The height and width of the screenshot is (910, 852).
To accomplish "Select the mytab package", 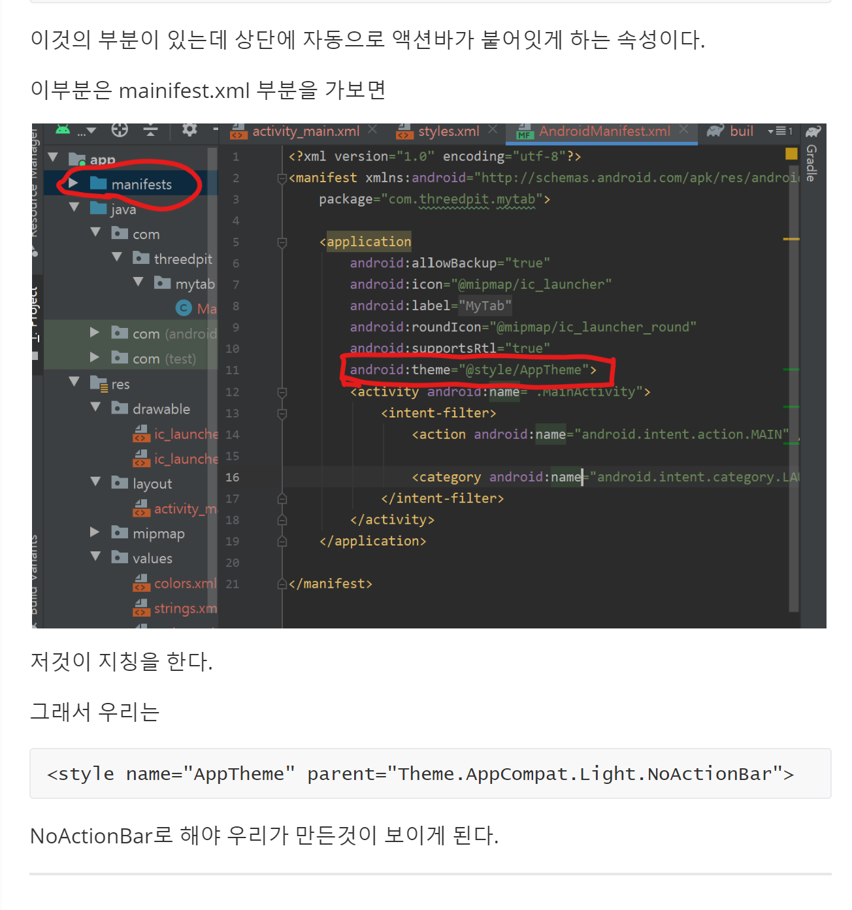I will (x=185, y=284).
